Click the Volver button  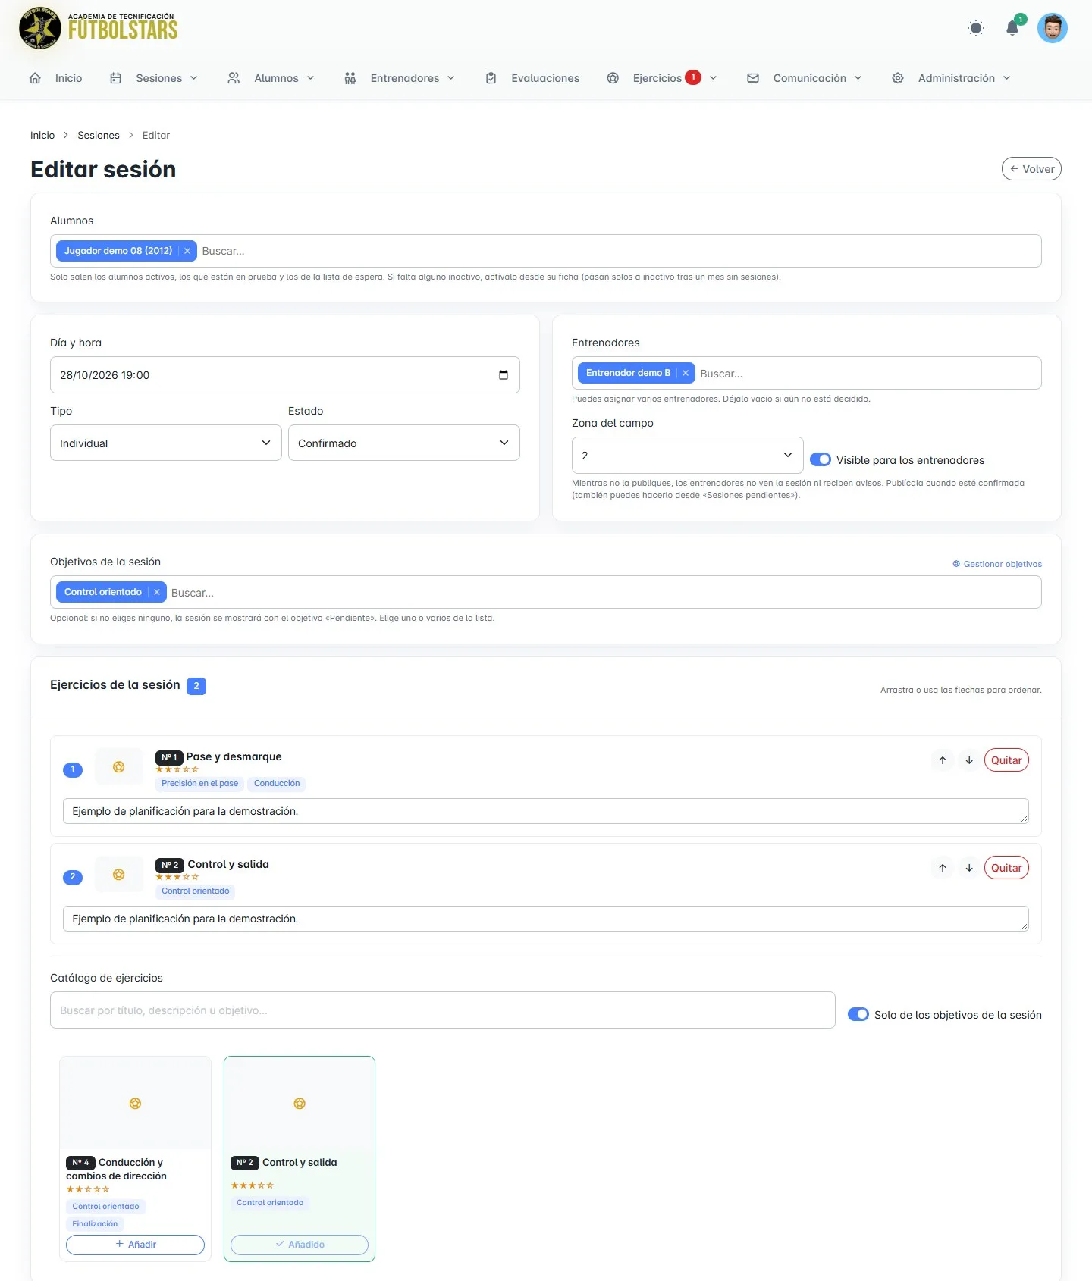1031,169
